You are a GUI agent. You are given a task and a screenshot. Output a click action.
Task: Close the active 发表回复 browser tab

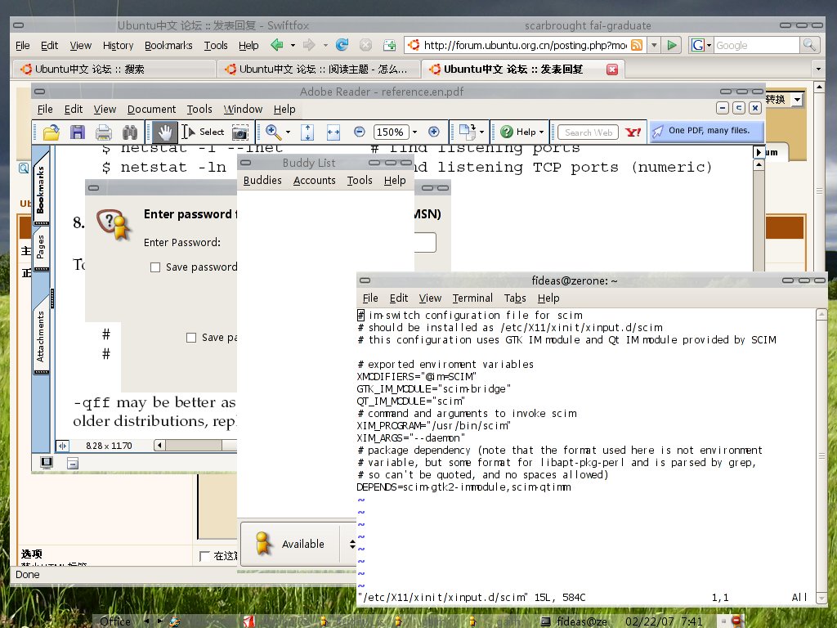pyautogui.click(x=612, y=70)
